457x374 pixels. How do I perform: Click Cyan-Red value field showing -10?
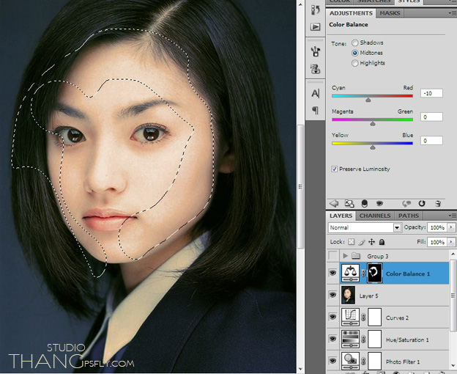click(431, 93)
